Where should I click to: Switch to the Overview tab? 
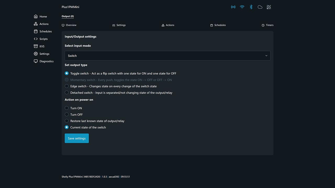69,25
